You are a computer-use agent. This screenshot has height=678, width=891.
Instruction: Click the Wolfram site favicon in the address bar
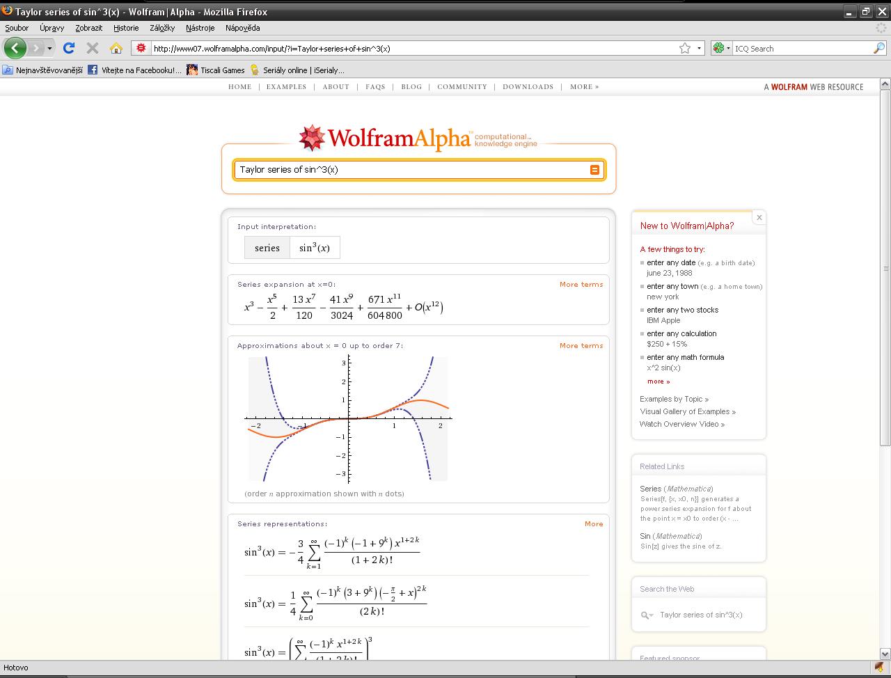point(141,48)
